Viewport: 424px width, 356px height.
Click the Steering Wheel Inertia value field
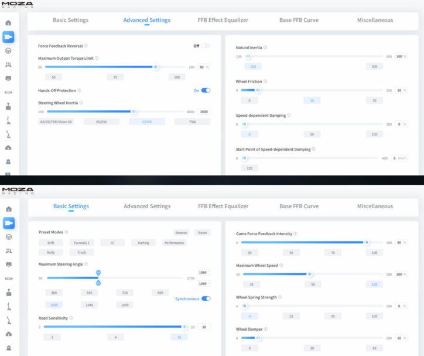pyautogui.click(x=204, y=111)
